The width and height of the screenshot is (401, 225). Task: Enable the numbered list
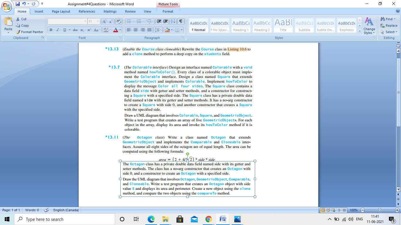click(139, 21)
